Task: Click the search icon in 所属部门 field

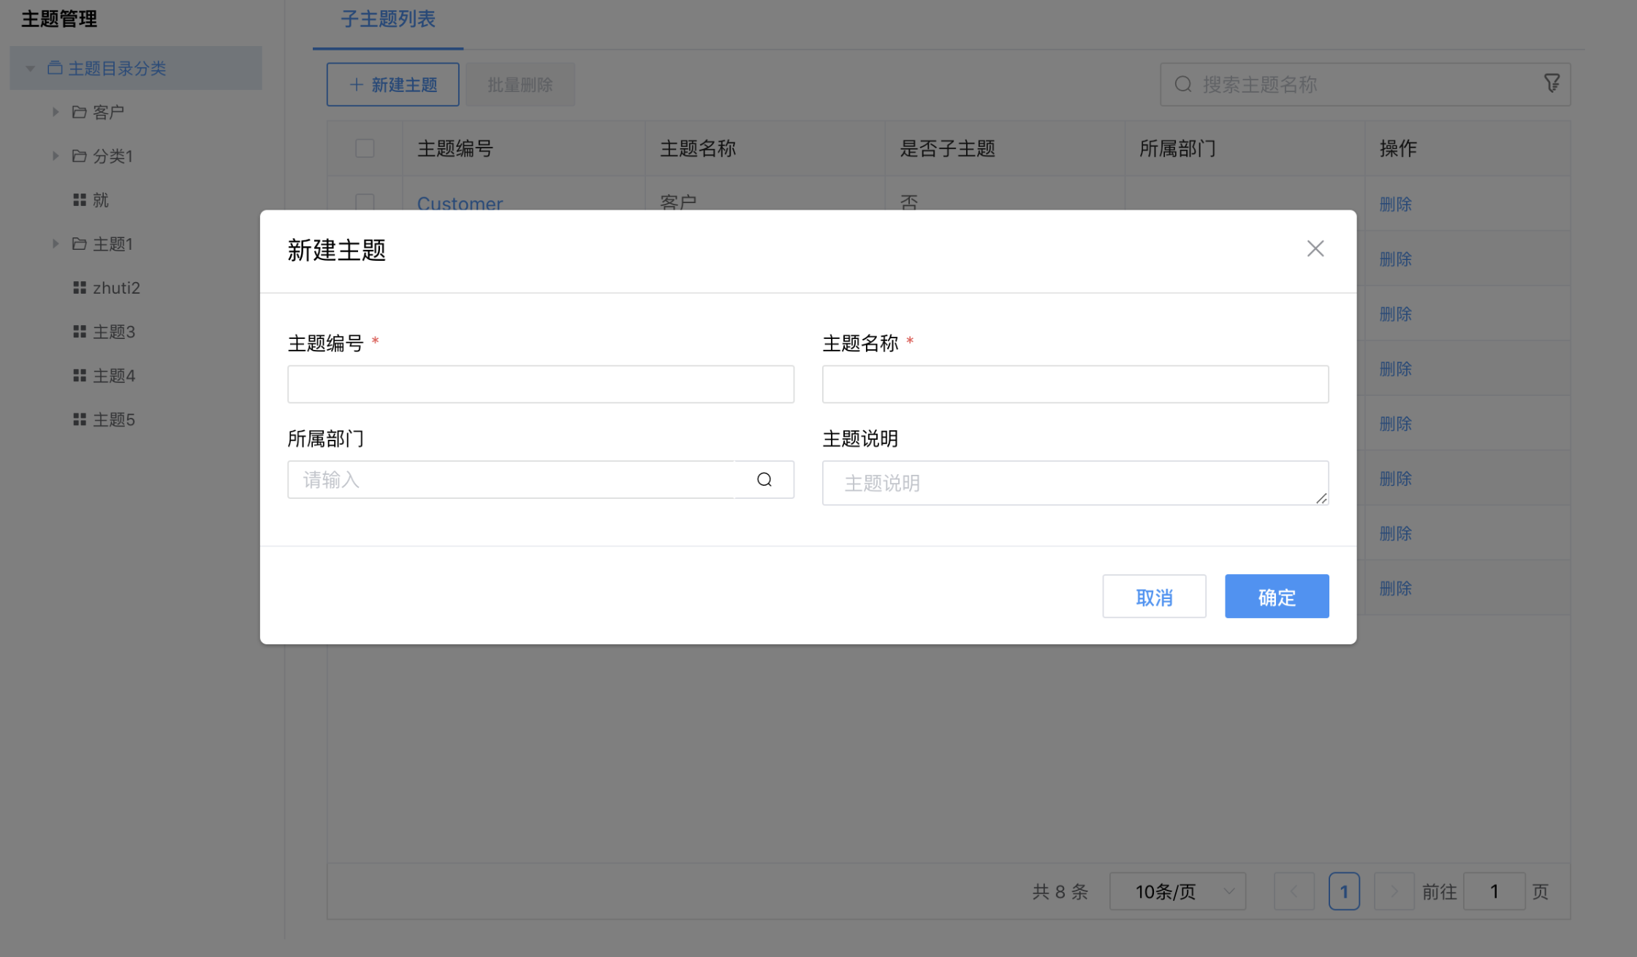Action: (x=764, y=479)
